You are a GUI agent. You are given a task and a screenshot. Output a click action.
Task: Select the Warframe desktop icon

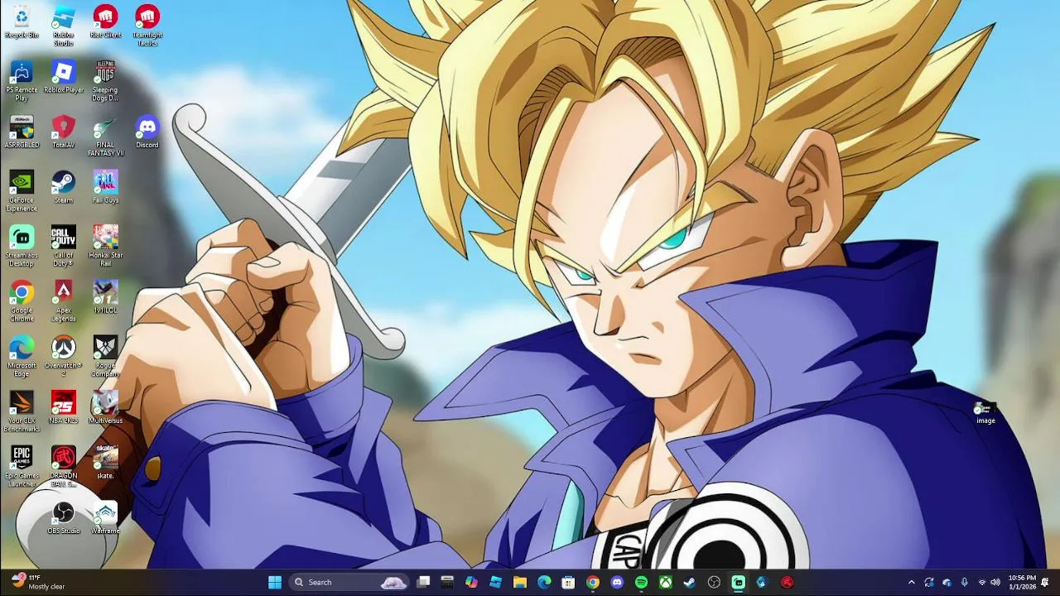(x=105, y=519)
